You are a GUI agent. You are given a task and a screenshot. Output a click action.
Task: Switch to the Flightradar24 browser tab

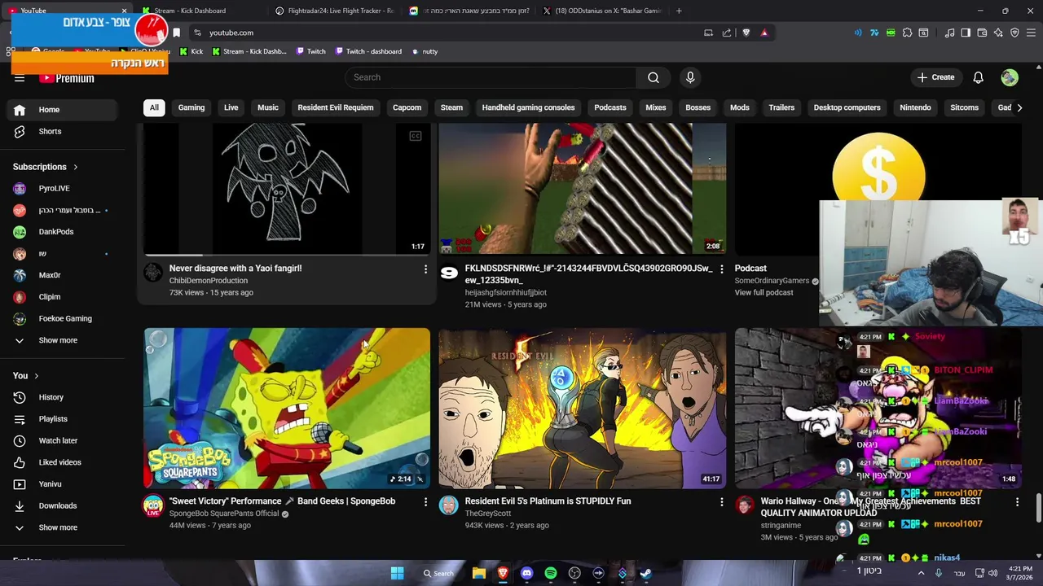pos(334,11)
